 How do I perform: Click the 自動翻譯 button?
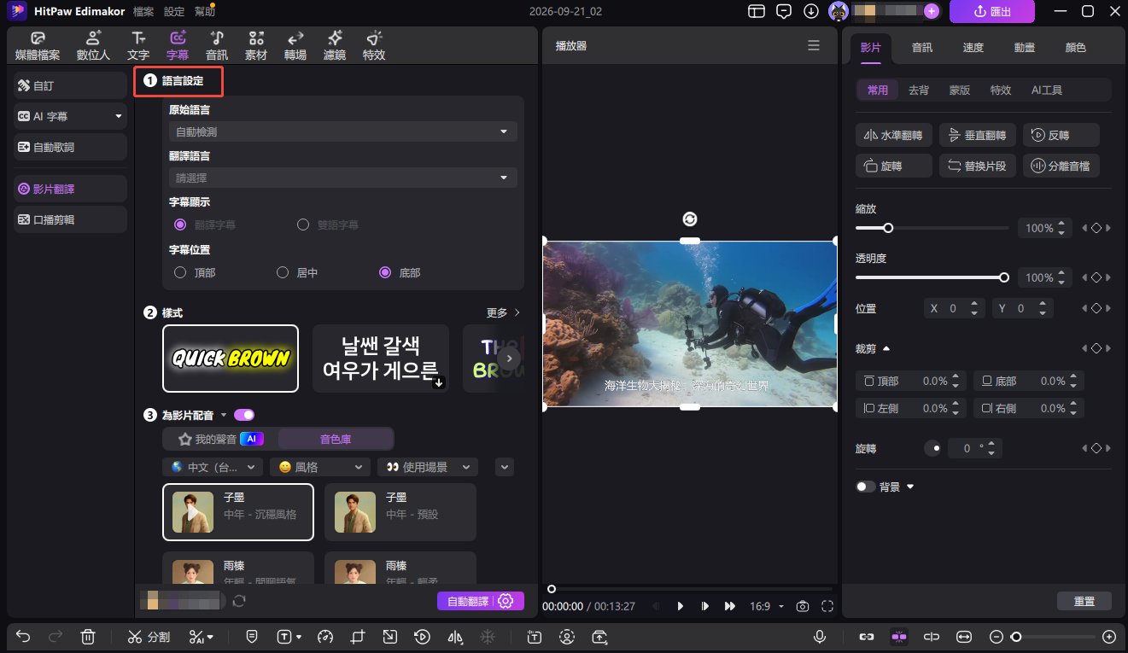click(466, 601)
